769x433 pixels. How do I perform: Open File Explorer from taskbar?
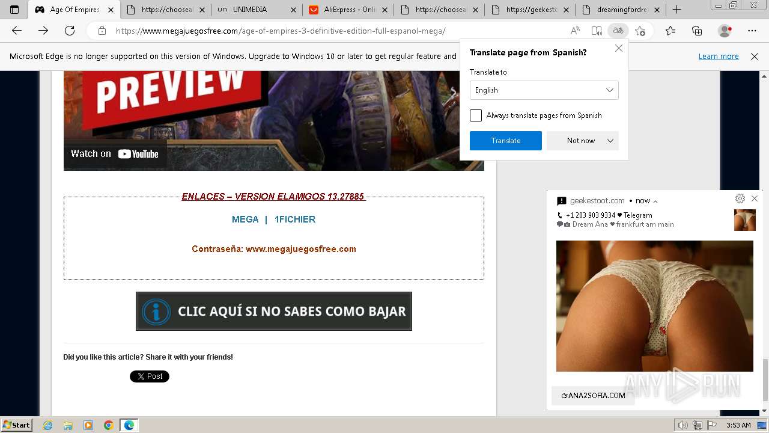click(x=68, y=425)
